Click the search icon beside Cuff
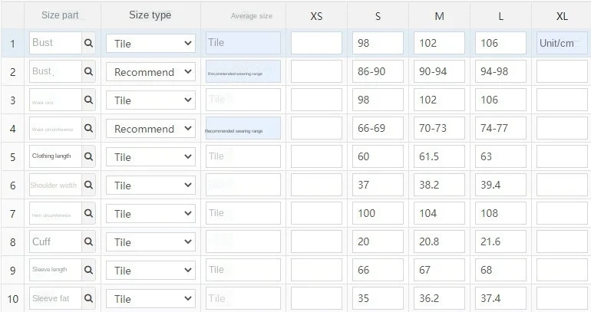Viewport: 591px width, 312px height. tap(88, 242)
